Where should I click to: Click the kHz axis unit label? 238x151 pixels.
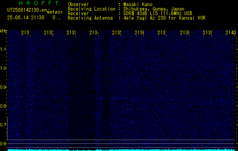tap(3, 31)
